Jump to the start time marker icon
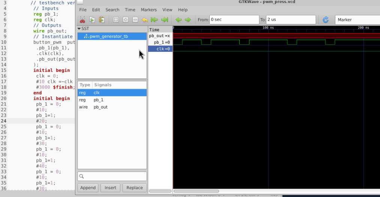 [x=154, y=20]
